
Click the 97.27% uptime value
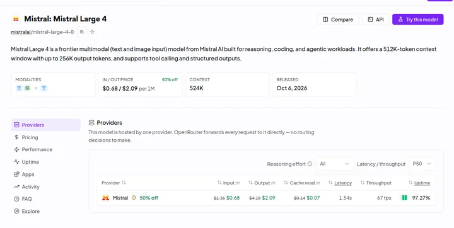pyautogui.click(x=421, y=198)
